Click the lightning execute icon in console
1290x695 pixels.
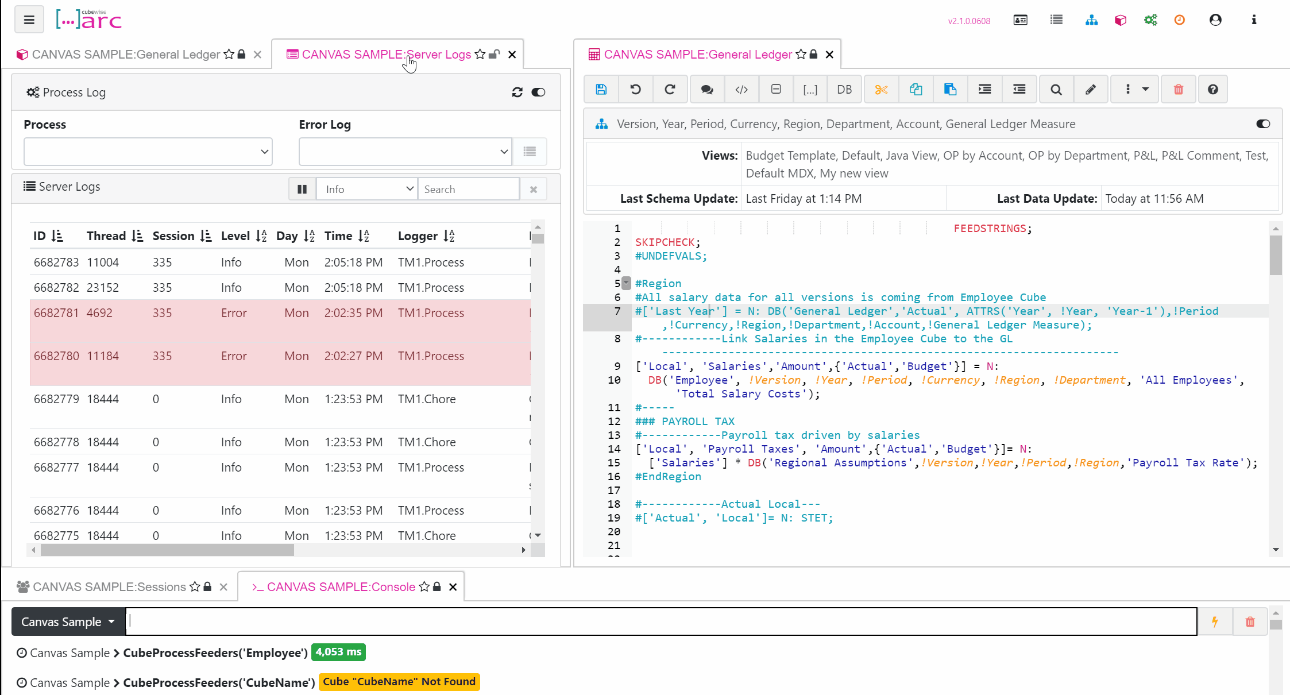[x=1215, y=621]
